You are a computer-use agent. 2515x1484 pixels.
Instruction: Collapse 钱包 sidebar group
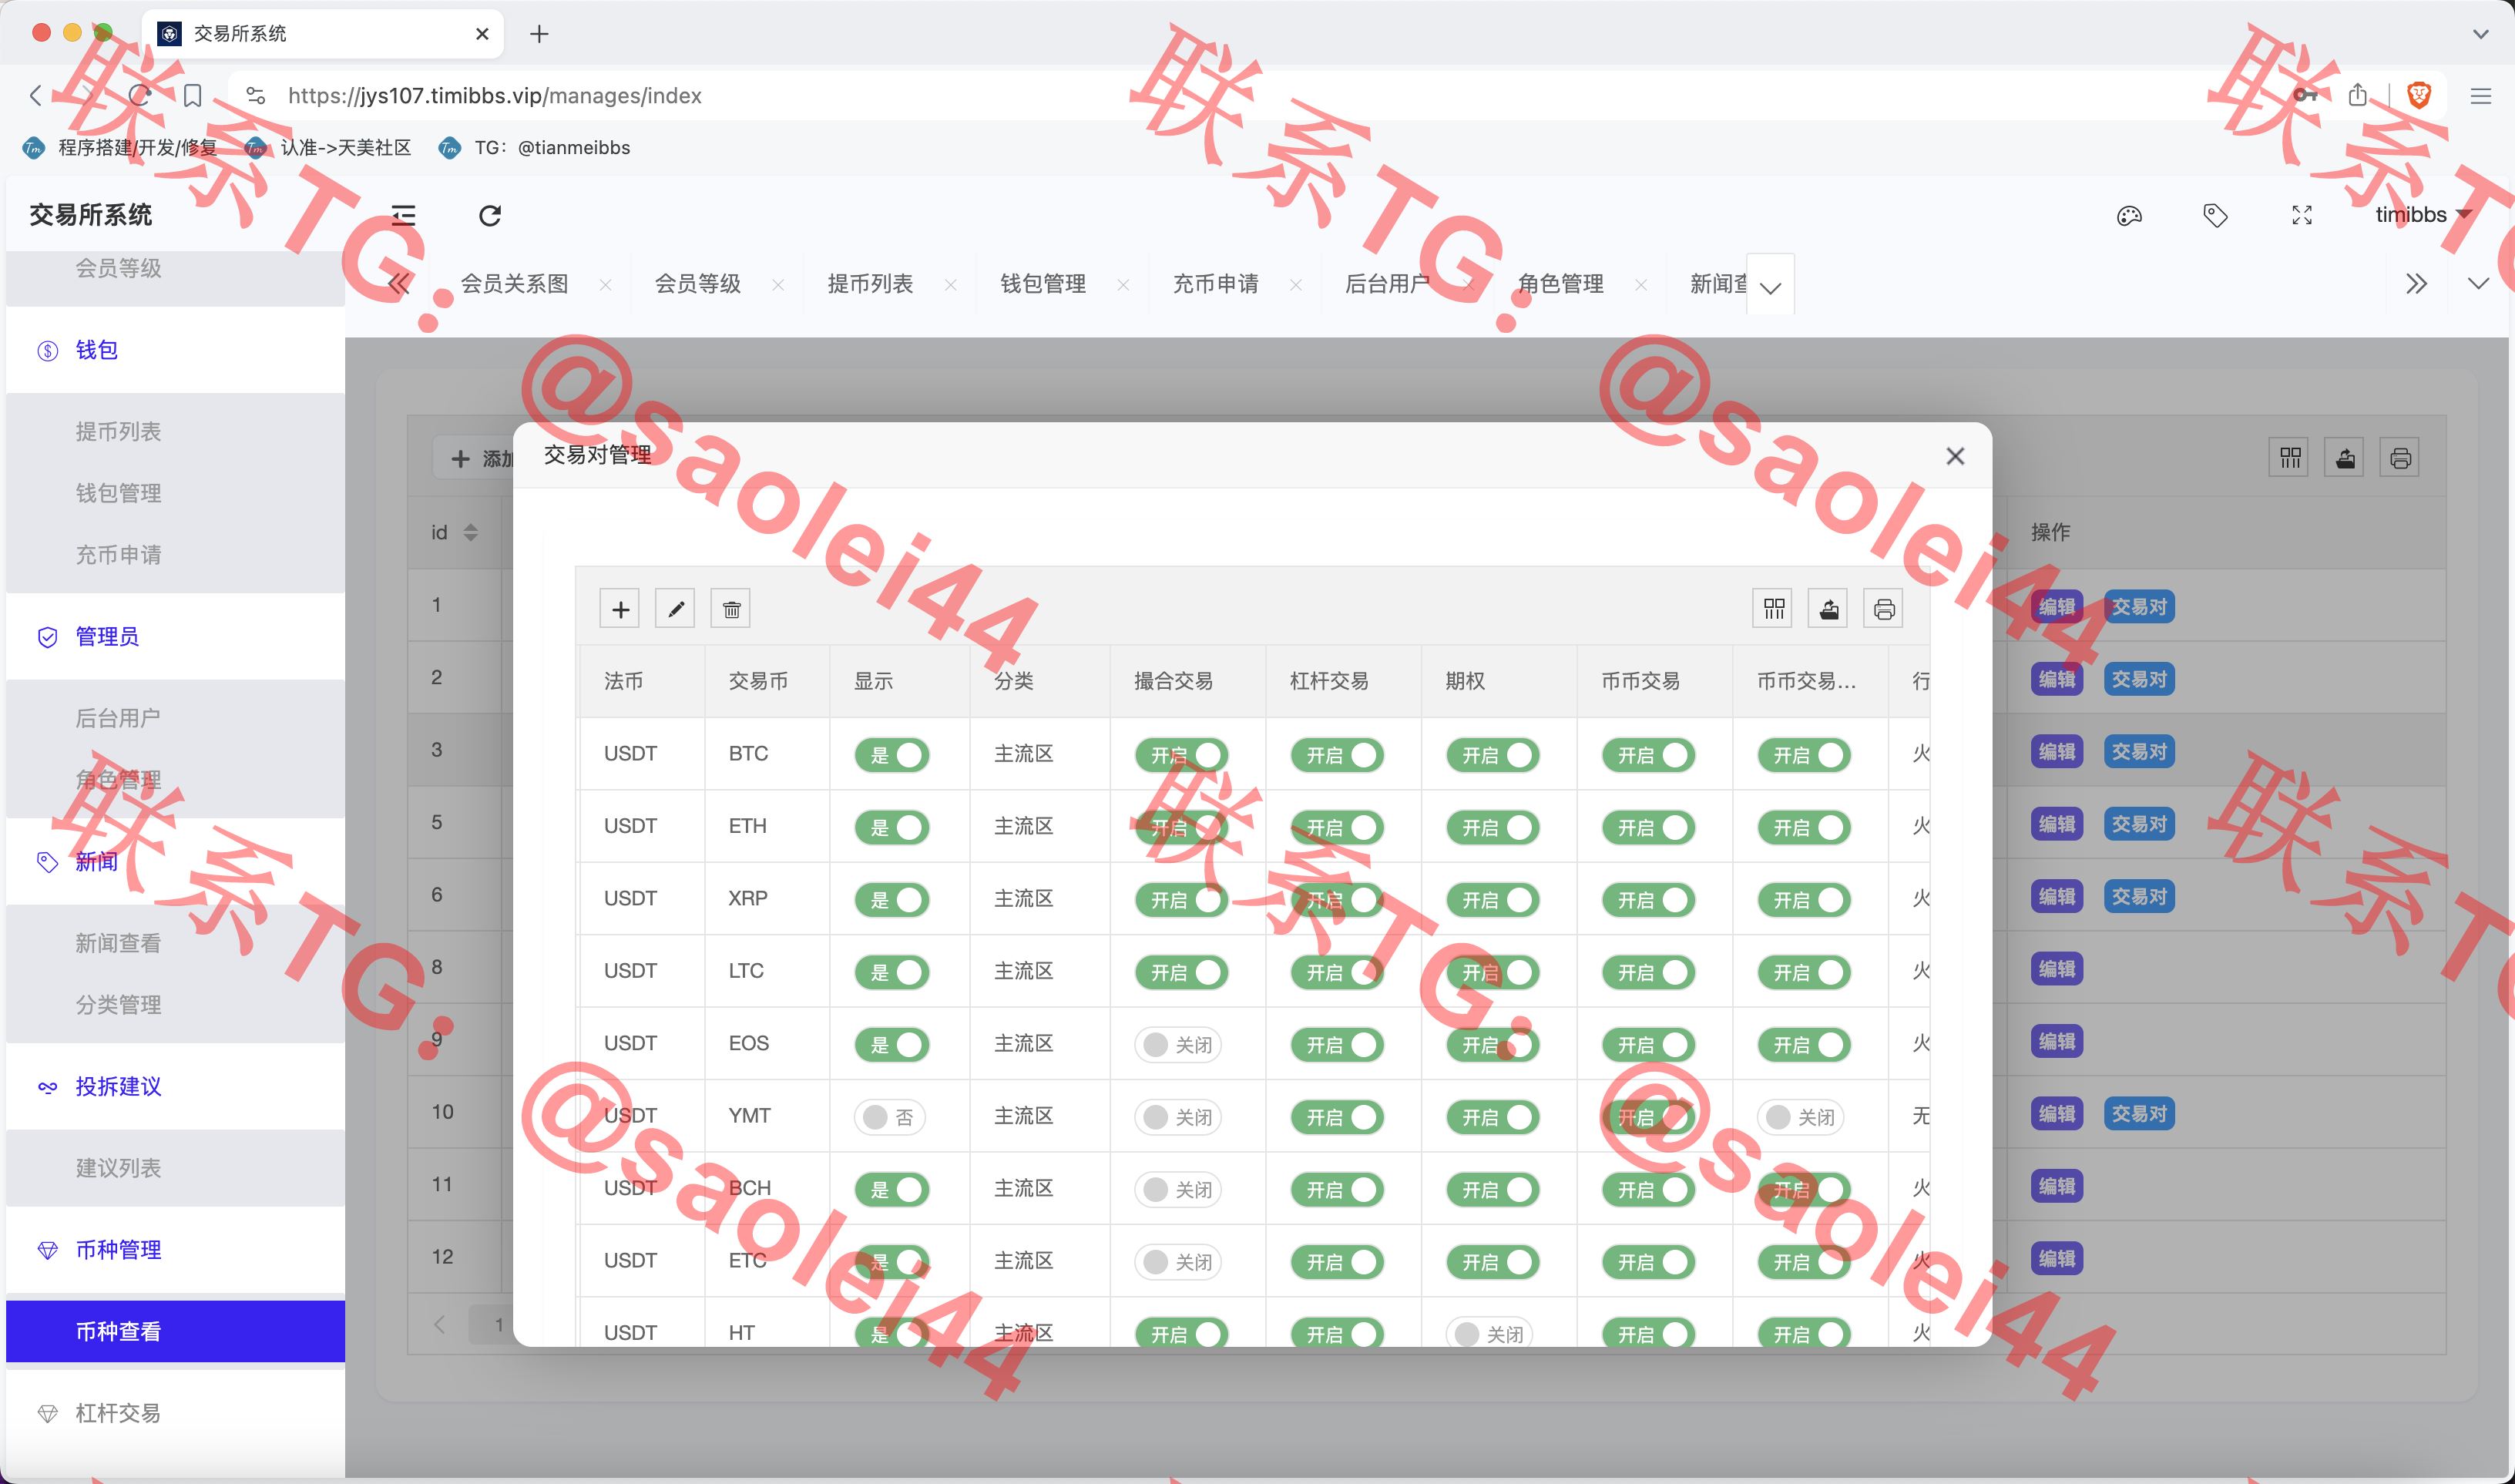[175, 350]
